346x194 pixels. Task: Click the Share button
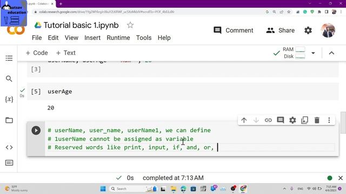tap(280, 30)
